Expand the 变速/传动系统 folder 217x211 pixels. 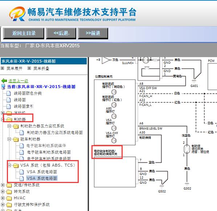point(3,185)
